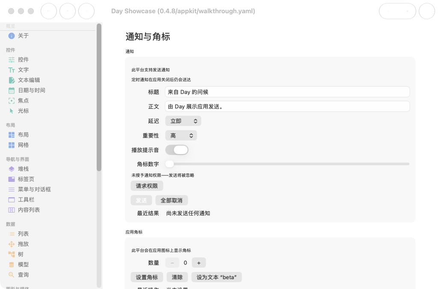Click the 清除 badge button
This screenshot has height=289, width=438.
point(177,277)
